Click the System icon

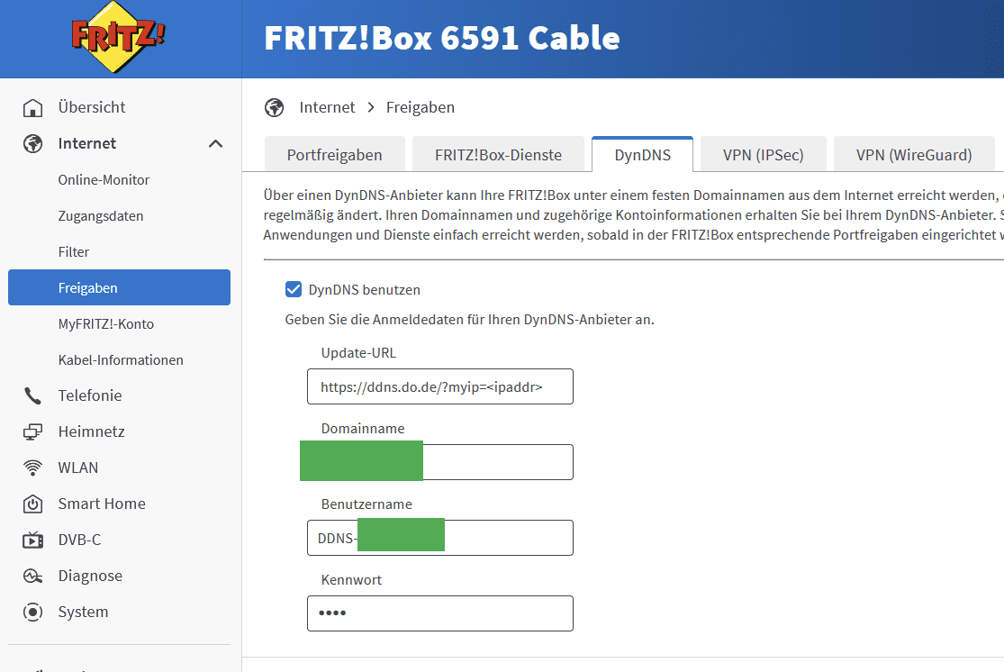pyautogui.click(x=32, y=612)
